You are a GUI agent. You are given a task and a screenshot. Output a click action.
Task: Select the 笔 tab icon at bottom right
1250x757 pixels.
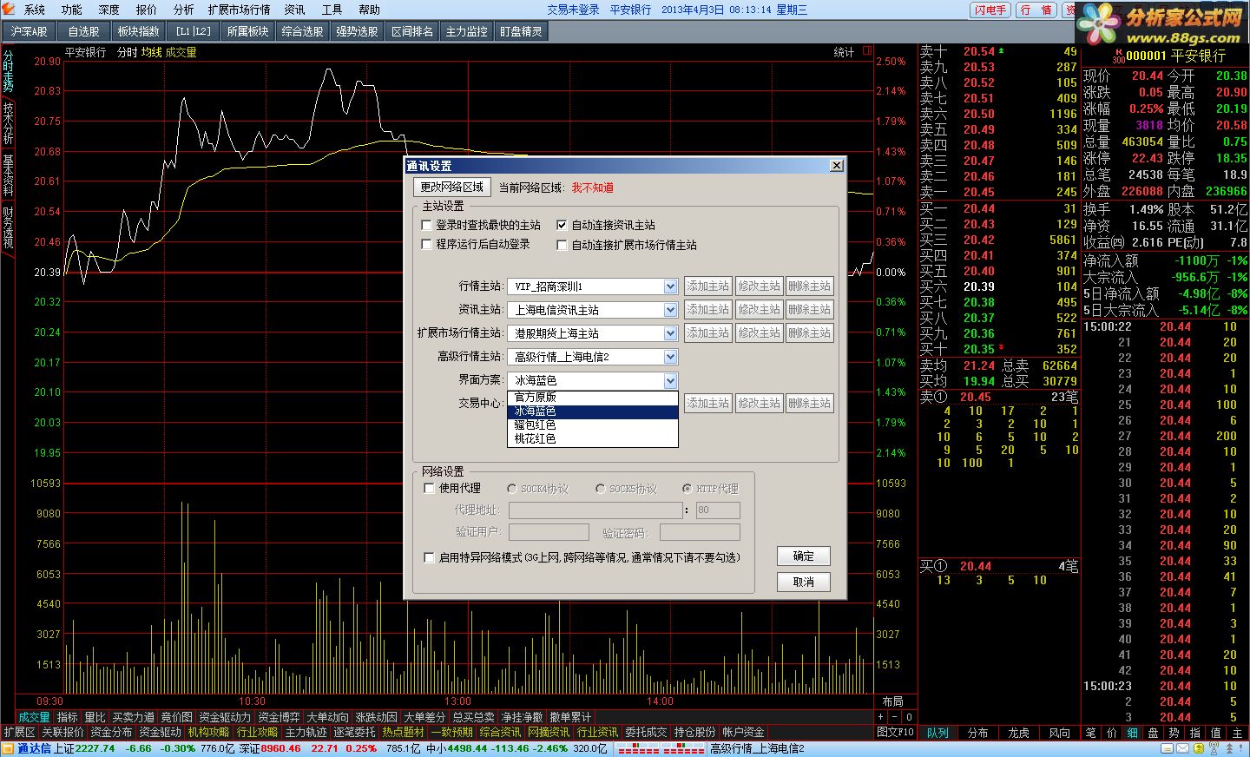[x=1091, y=733]
